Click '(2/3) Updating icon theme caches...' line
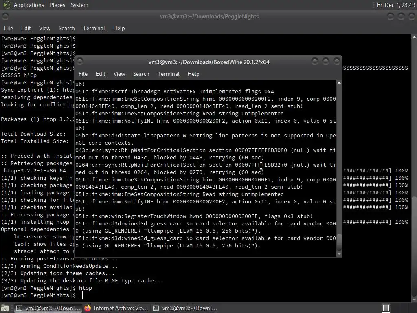 point(58,273)
